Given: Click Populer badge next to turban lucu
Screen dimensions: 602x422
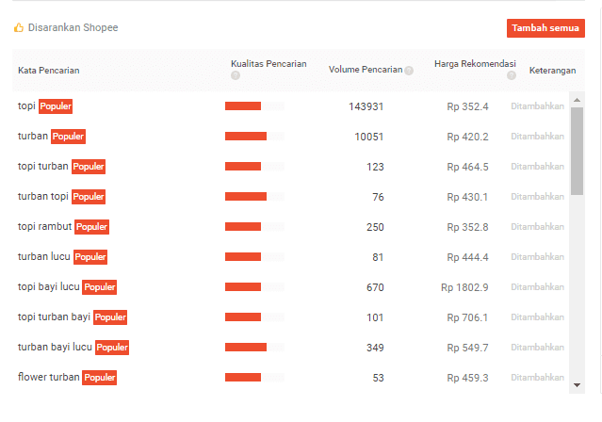Looking at the screenshot, I should 90,257.
